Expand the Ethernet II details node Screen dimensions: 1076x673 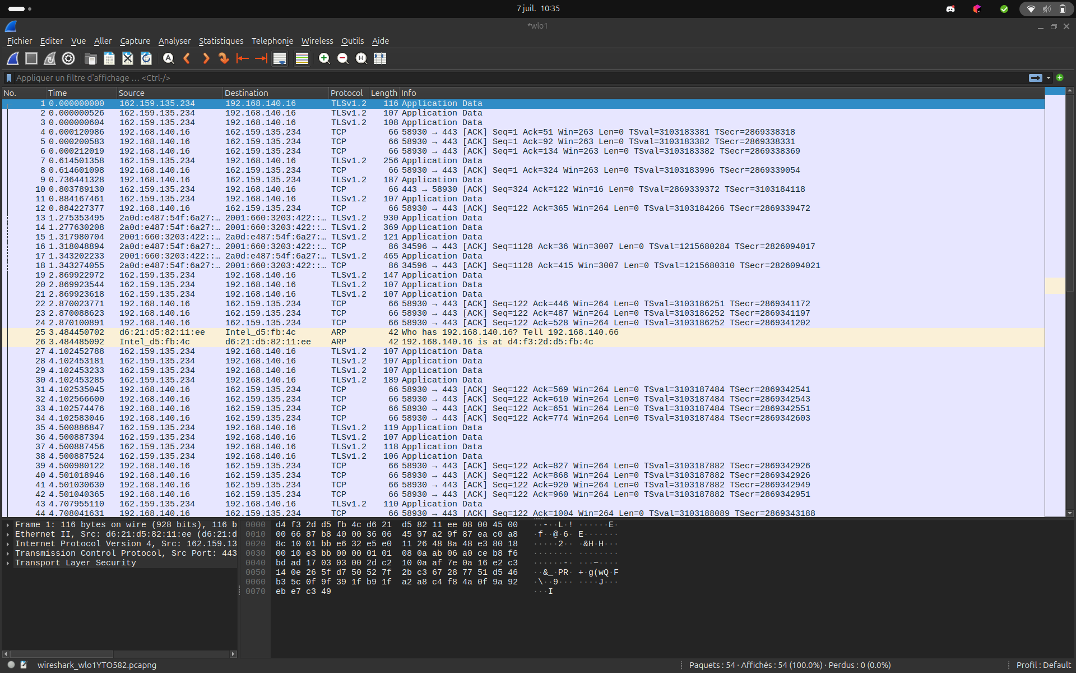pyautogui.click(x=8, y=534)
